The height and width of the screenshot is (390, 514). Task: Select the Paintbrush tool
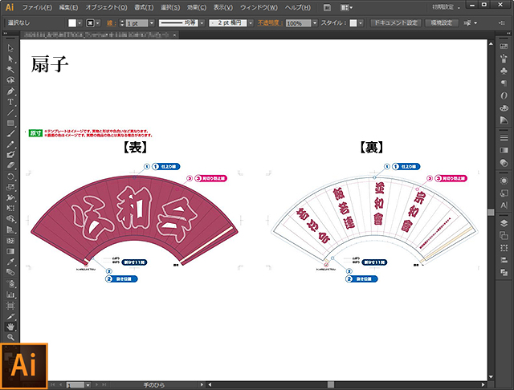click(10, 133)
